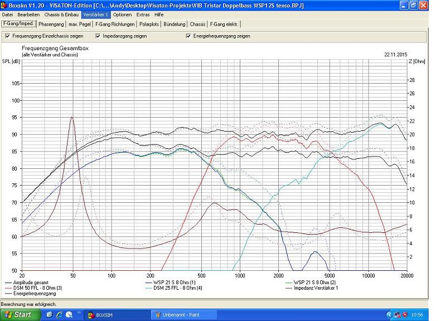Open the Chassis & Einbau menu

(62, 14)
